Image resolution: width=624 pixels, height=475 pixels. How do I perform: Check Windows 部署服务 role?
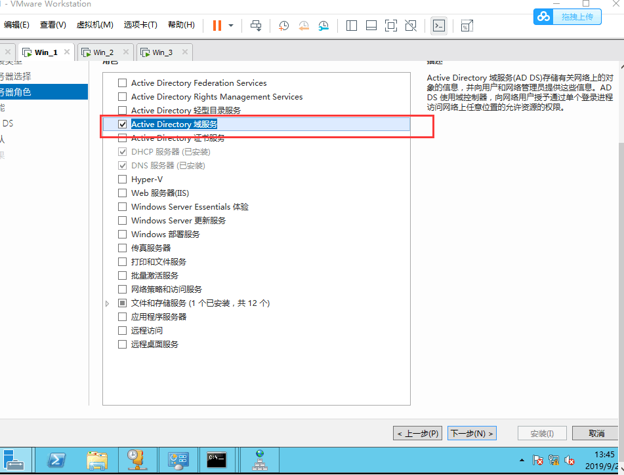[x=123, y=234]
